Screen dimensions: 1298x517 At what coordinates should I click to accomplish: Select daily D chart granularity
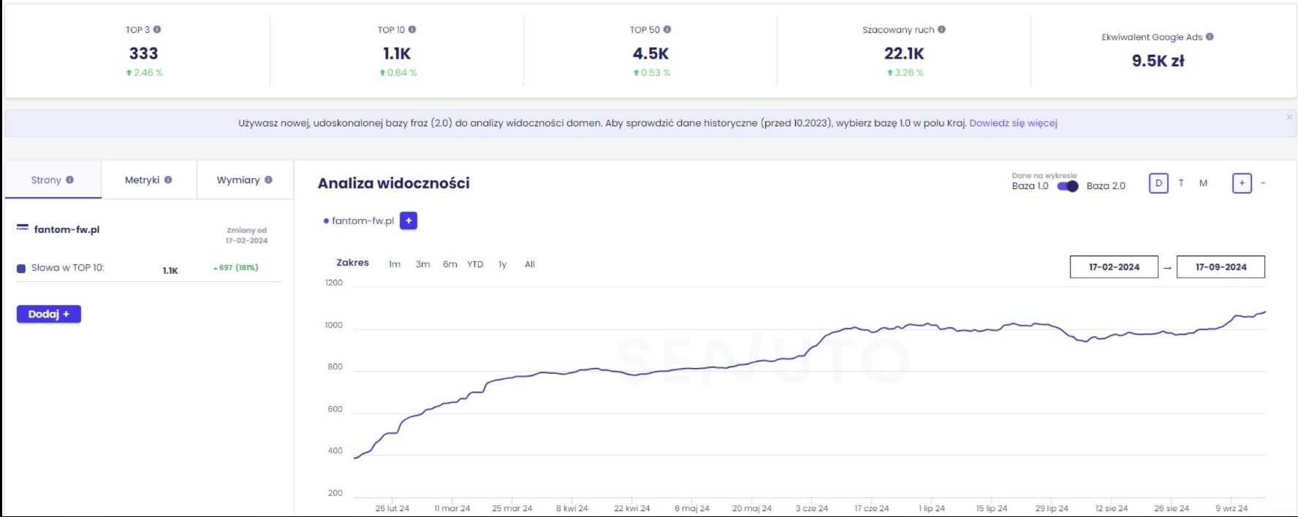[x=1158, y=183]
